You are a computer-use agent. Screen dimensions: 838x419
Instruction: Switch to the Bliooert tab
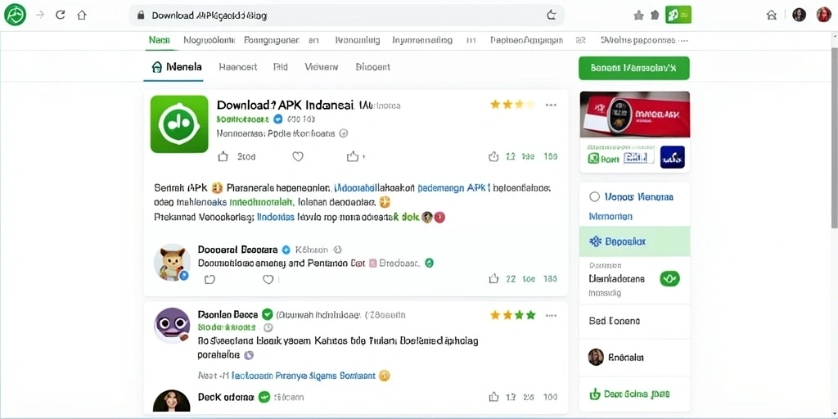click(372, 67)
